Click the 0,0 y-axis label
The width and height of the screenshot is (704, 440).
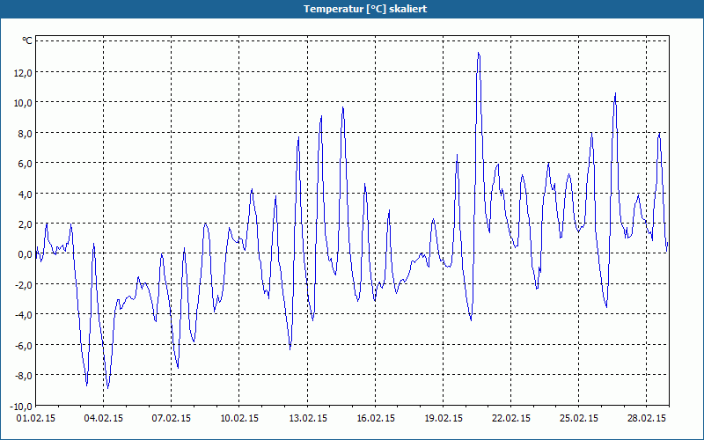pyautogui.click(x=26, y=254)
